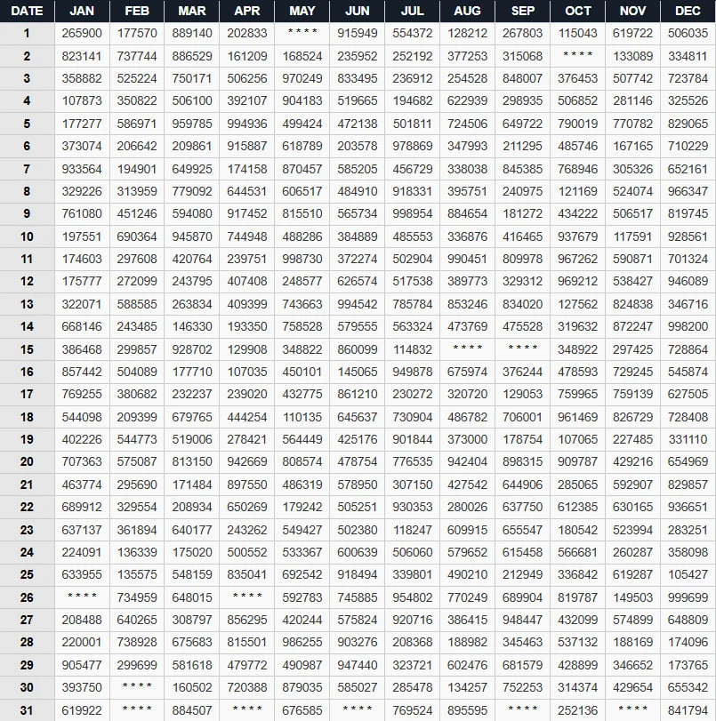Select cell value 110135

302,417
